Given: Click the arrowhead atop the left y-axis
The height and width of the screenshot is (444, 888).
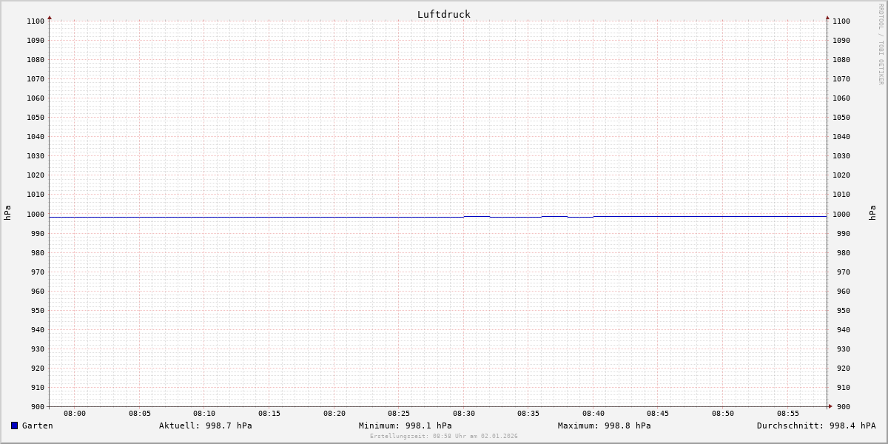Looking at the screenshot, I should 50,17.
